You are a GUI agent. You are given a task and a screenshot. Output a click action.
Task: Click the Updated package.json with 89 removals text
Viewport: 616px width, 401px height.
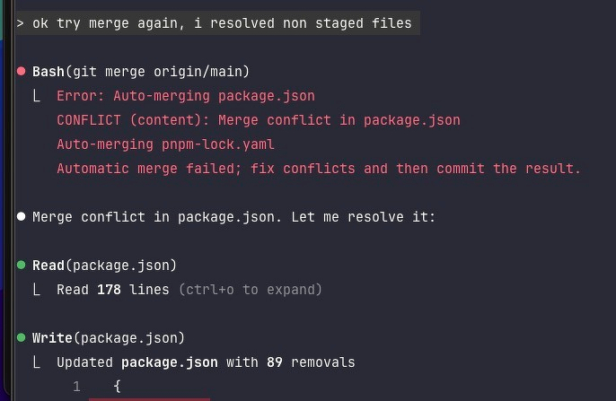(x=206, y=362)
